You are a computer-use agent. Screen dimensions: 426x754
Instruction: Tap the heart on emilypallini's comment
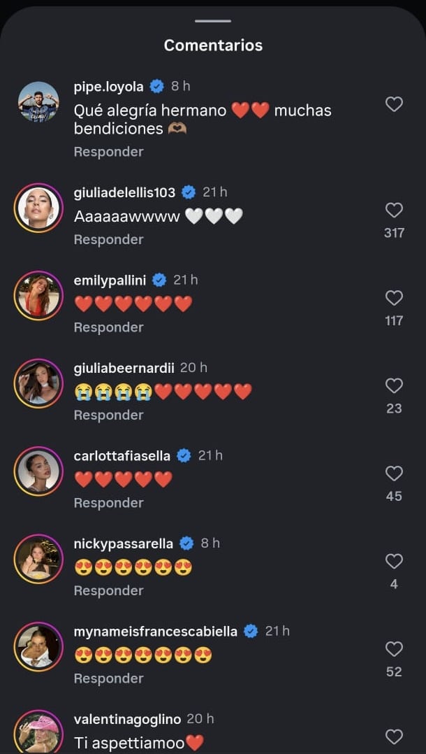tap(394, 298)
